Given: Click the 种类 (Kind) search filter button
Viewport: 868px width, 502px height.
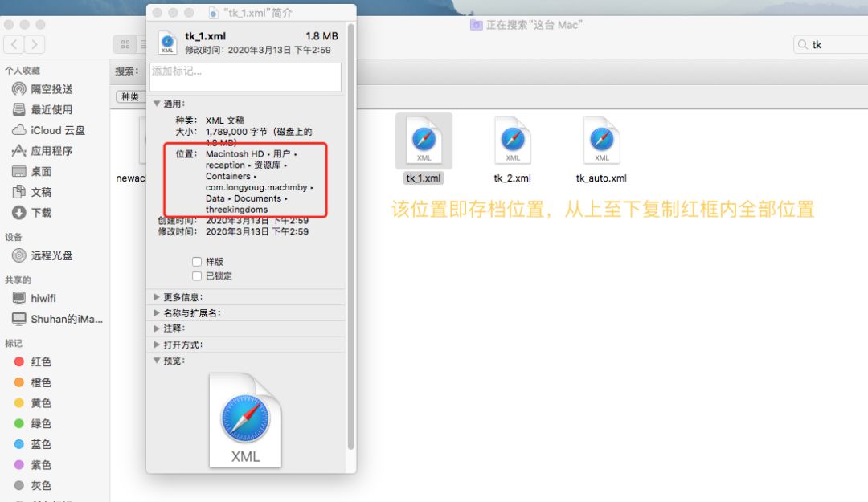Looking at the screenshot, I should click(130, 97).
